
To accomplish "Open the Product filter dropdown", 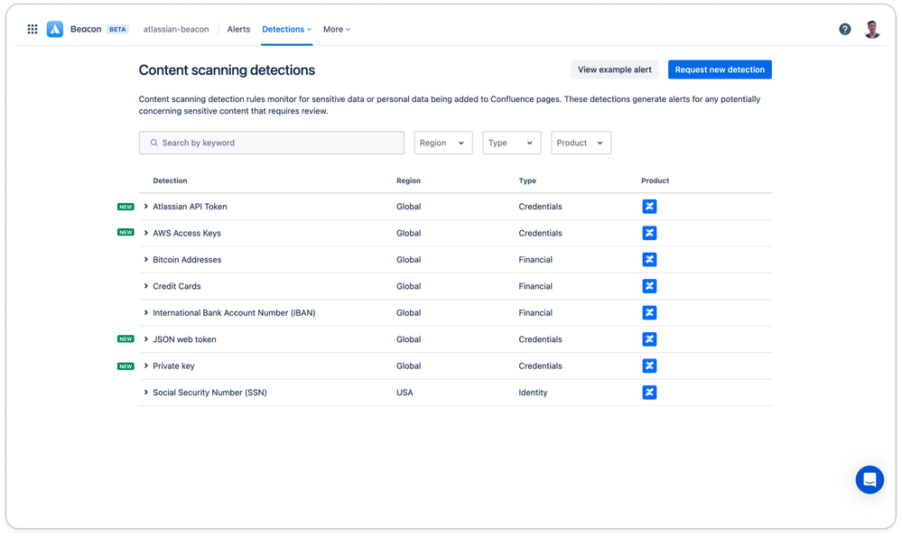I will [x=581, y=143].
